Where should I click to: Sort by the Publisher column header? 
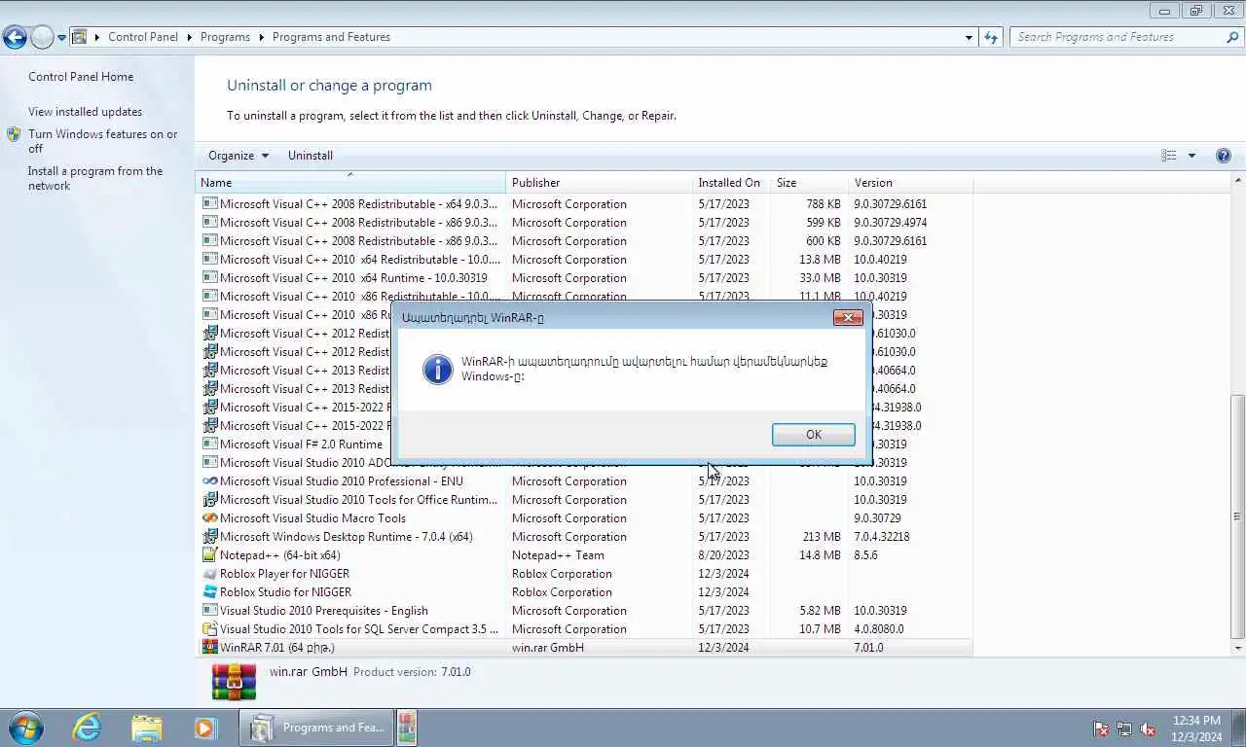(600, 183)
